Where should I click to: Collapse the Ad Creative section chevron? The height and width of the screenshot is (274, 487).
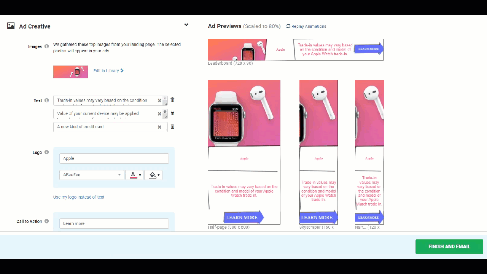point(186,25)
